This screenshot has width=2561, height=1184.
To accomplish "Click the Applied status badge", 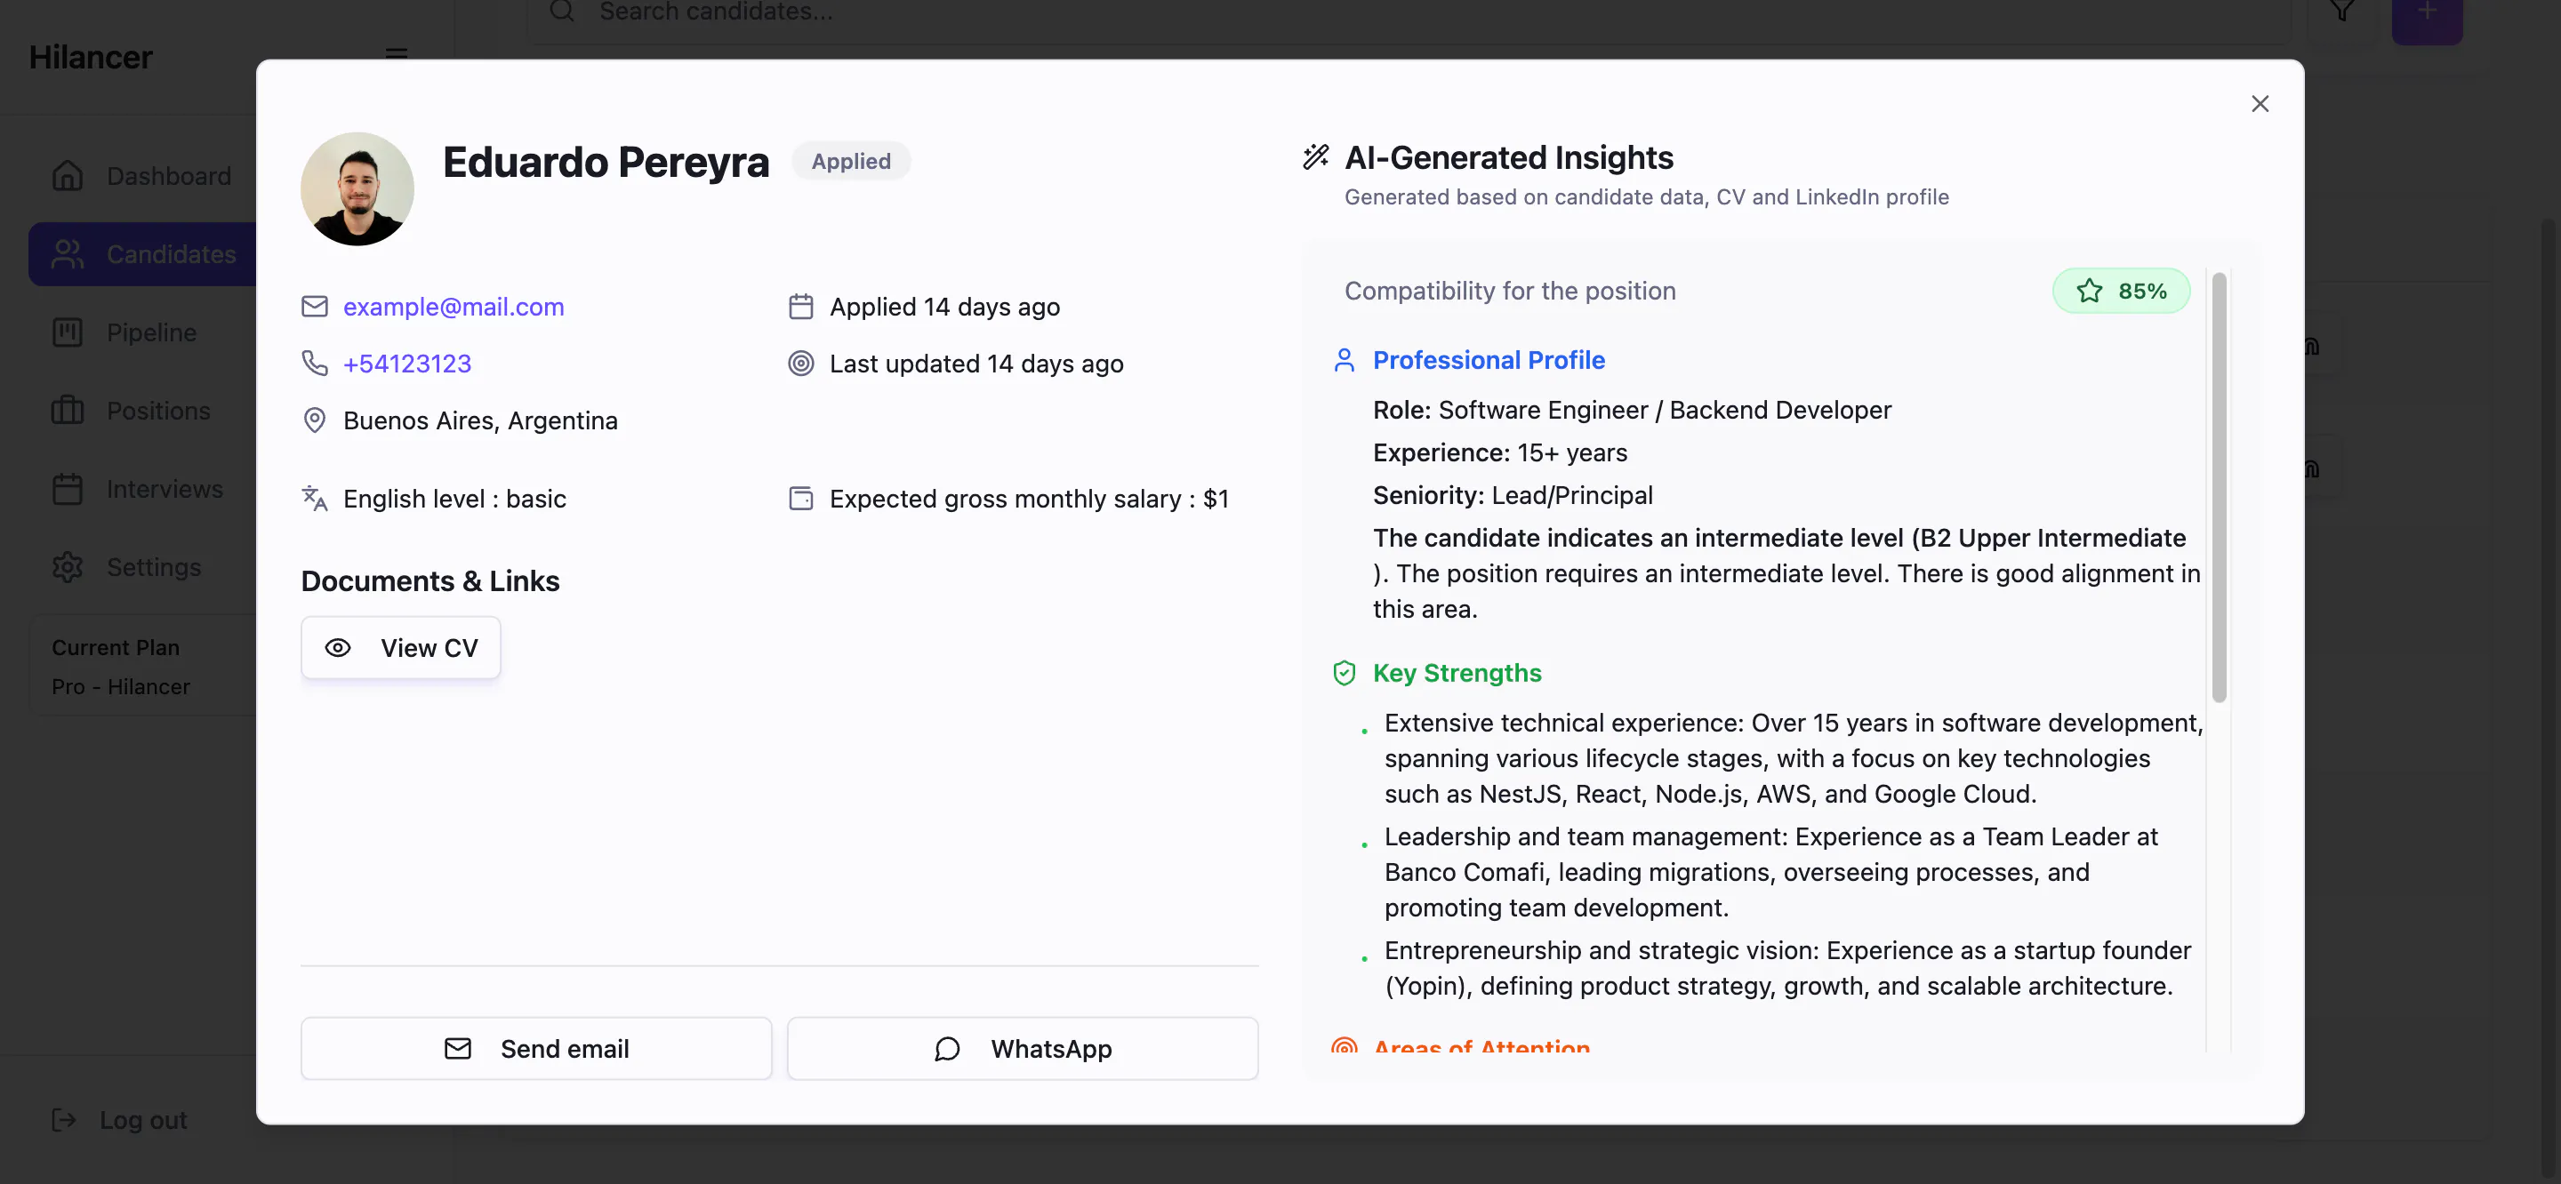I will click(x=851, y=161).
